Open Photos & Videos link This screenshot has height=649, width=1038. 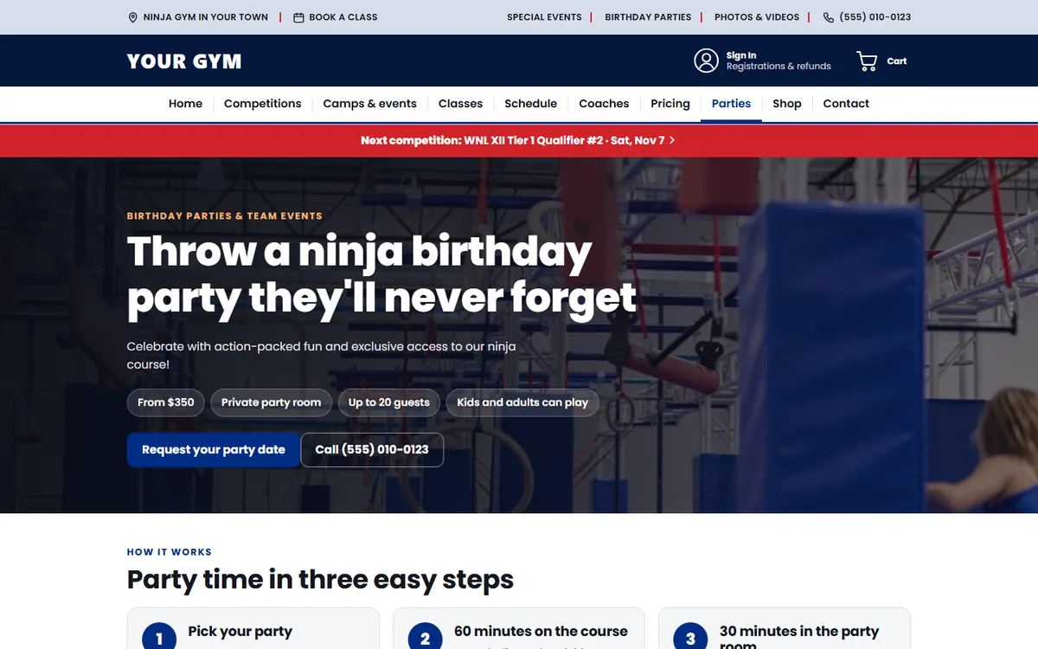pos(757,17)
